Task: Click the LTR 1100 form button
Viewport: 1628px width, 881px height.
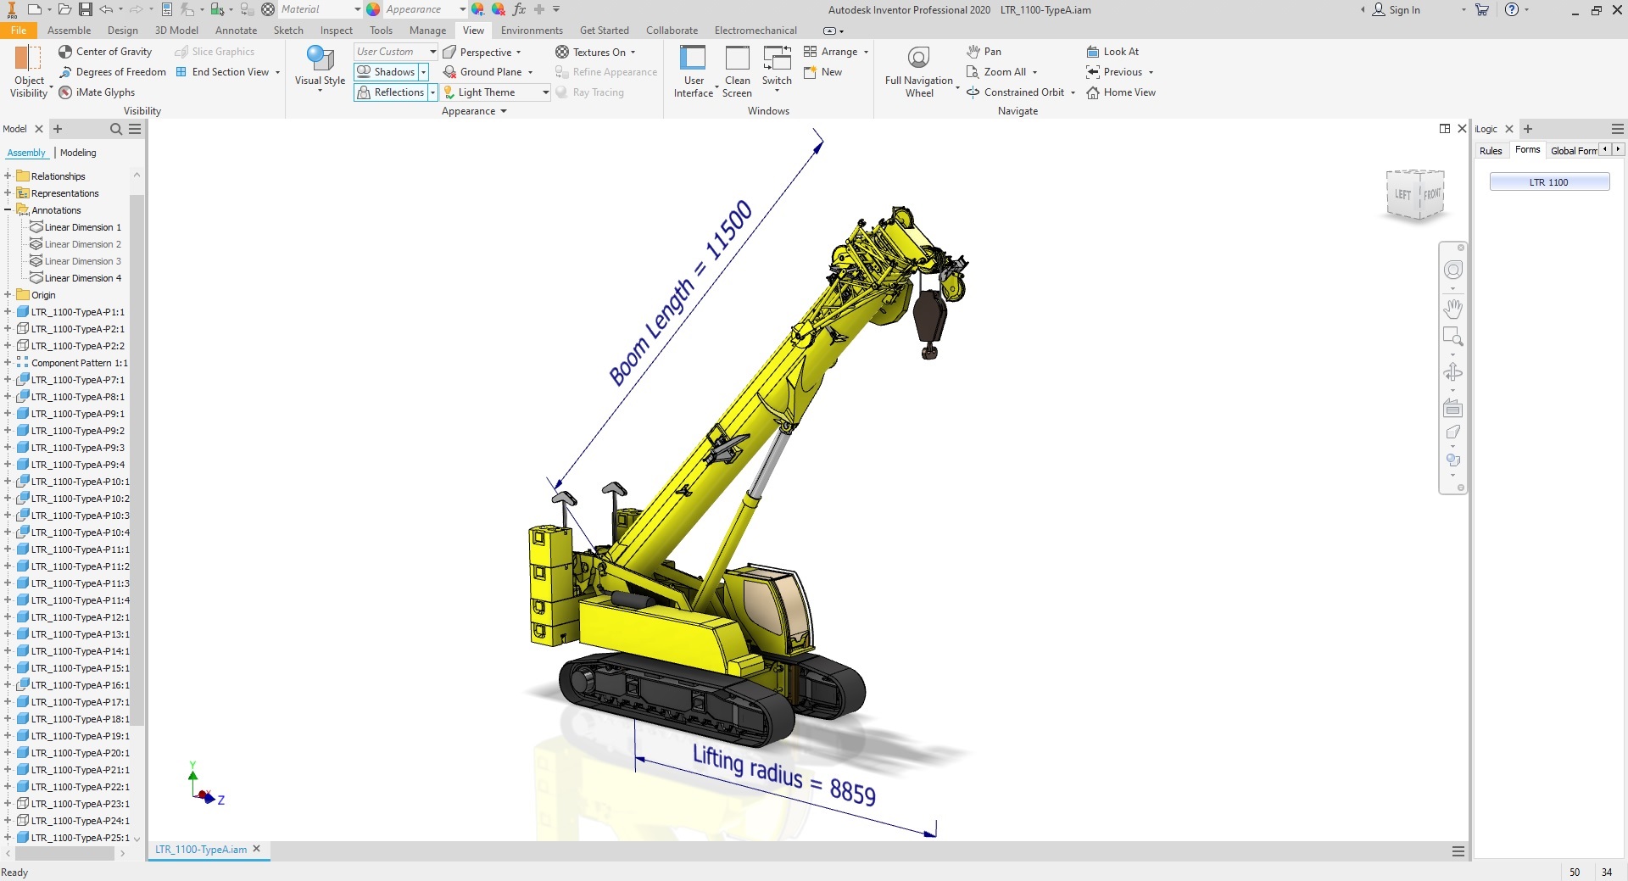Action: [x=1548, y=182]
